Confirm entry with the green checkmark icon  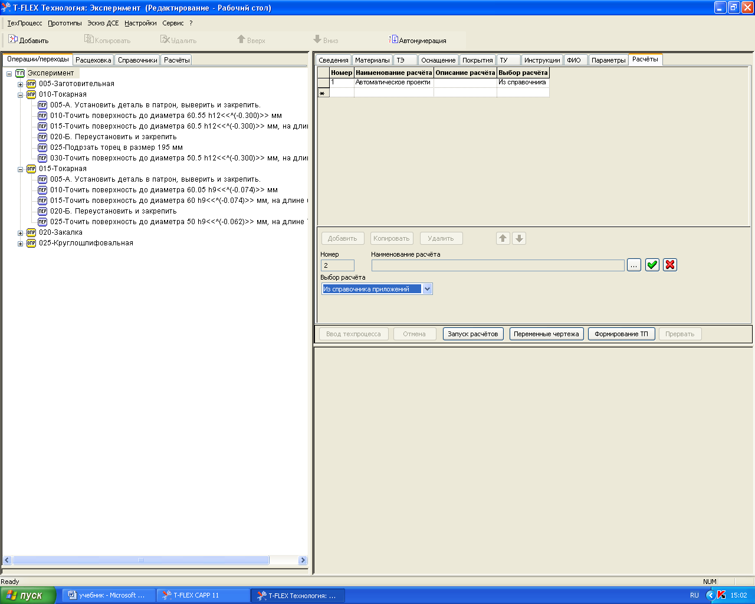tap(652, 265)
